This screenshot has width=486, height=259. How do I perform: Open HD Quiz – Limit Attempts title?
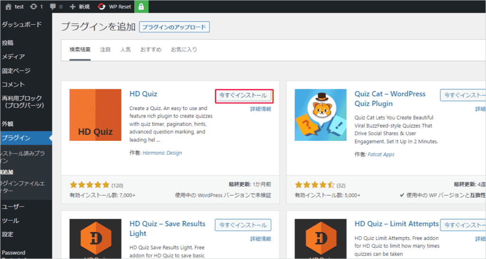click(396, 224)
